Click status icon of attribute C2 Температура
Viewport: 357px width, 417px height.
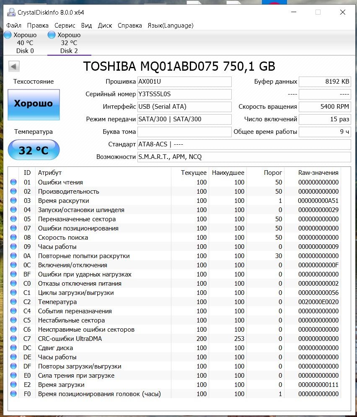tap(13, 302)
